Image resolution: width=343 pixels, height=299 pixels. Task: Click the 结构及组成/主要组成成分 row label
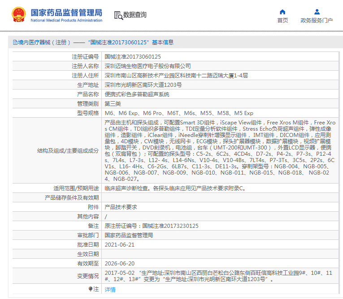(68, 151)
